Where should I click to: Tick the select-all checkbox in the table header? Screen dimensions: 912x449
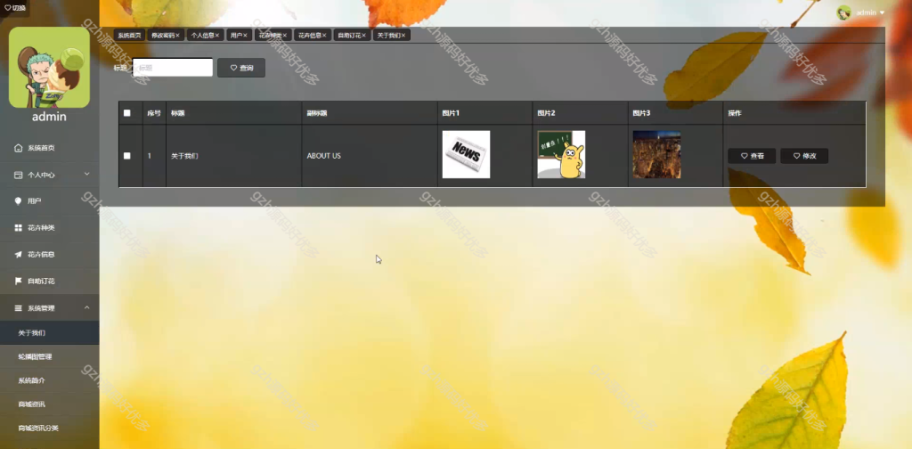click(x=126, y=113)
